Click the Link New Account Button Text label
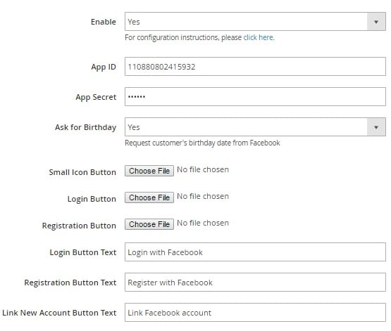This screenshot has height=331, width=391. (59, 313)
